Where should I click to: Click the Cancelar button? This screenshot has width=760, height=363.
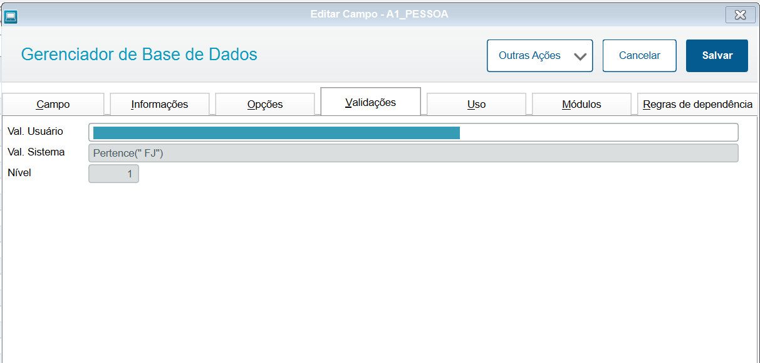tap(640, 56)
